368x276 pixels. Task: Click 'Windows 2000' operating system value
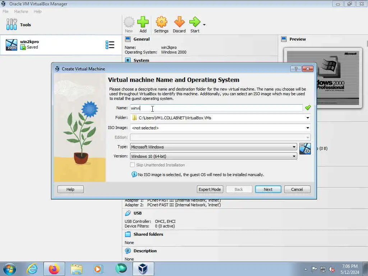point(174,52)
